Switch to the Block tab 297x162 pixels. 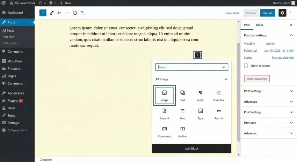[260, 25]
